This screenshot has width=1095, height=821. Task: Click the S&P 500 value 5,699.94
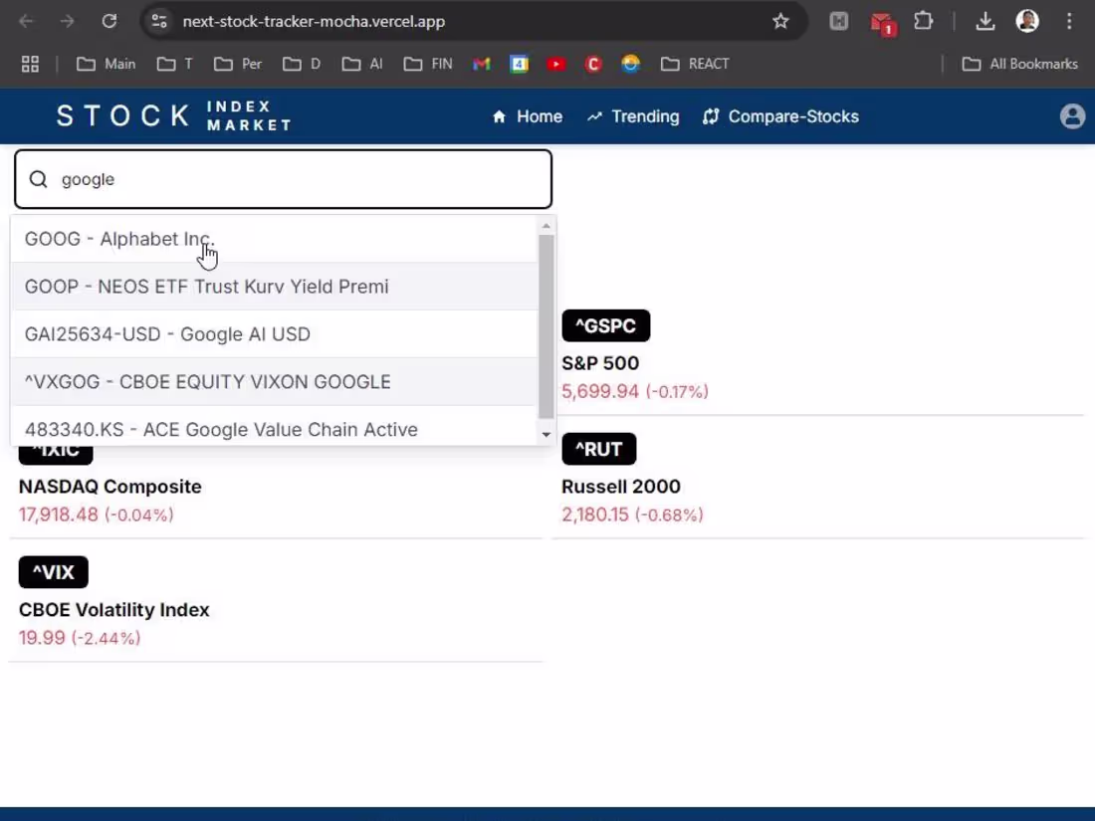point(600,392)
